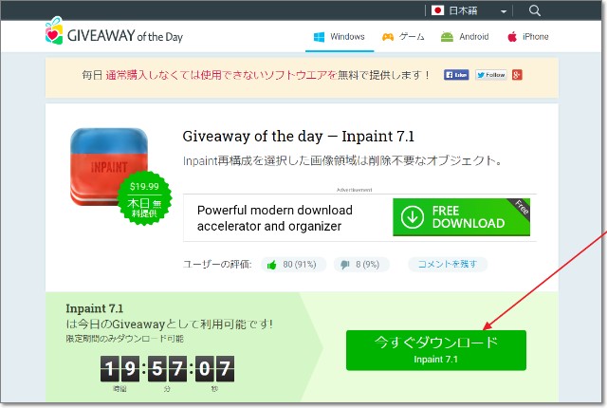Click the Facebook Like button
Screen dimensions: 607x408
click(x=456, y=75)
